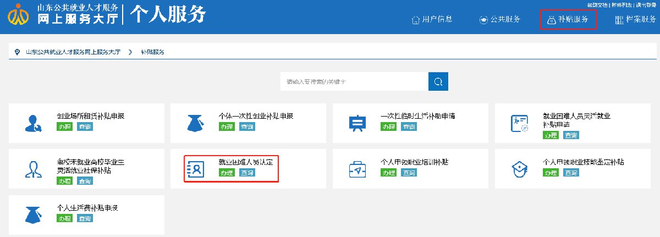Click 查询 under 个体一次性创业补贴申报
Image resolution: width=660 pixels, height=237 pixels.
point(246,127)
